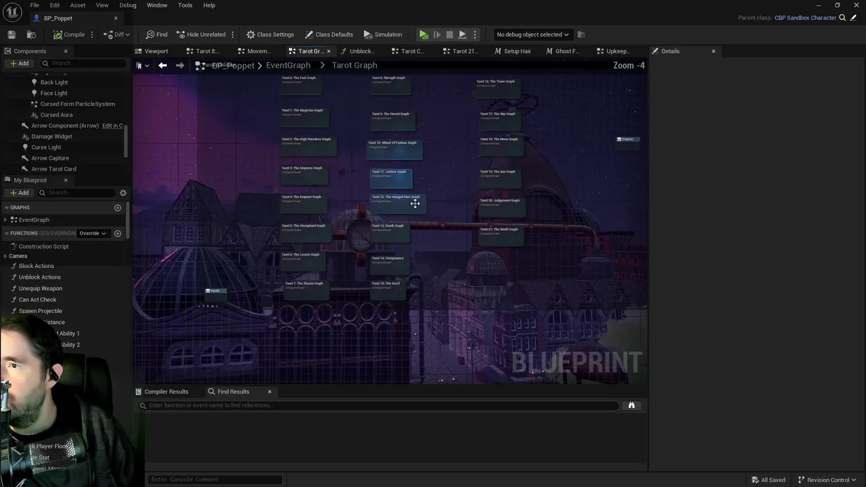
Task: Switch to the Upkeep tab
Action: point(614,51)
